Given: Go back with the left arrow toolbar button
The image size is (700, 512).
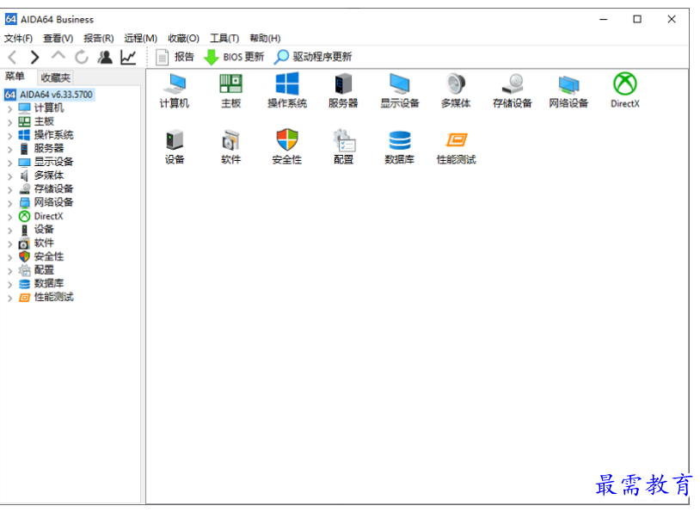Looking at the screenshot, I should (13, 57).
